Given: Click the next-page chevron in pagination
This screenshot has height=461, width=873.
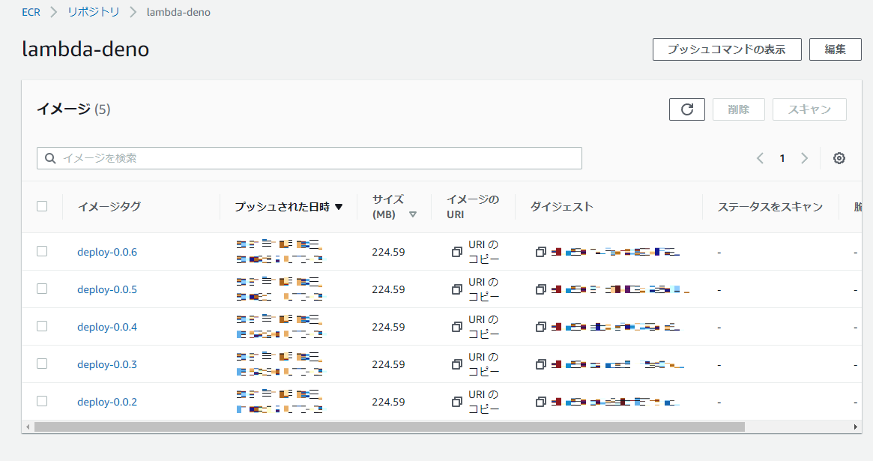Looking at the screenshot, I should [x=805, y=158].
